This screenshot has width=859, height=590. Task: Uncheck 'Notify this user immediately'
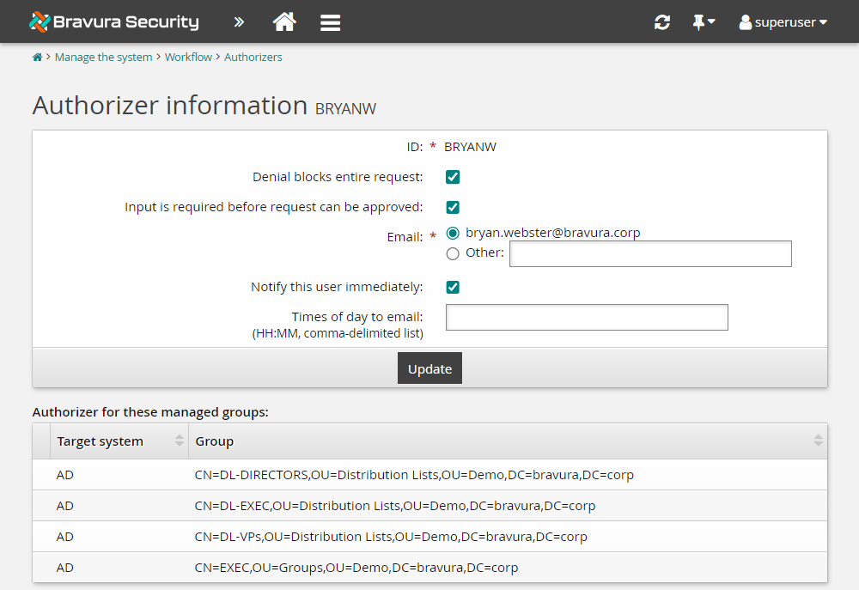[x=453, y=287]
